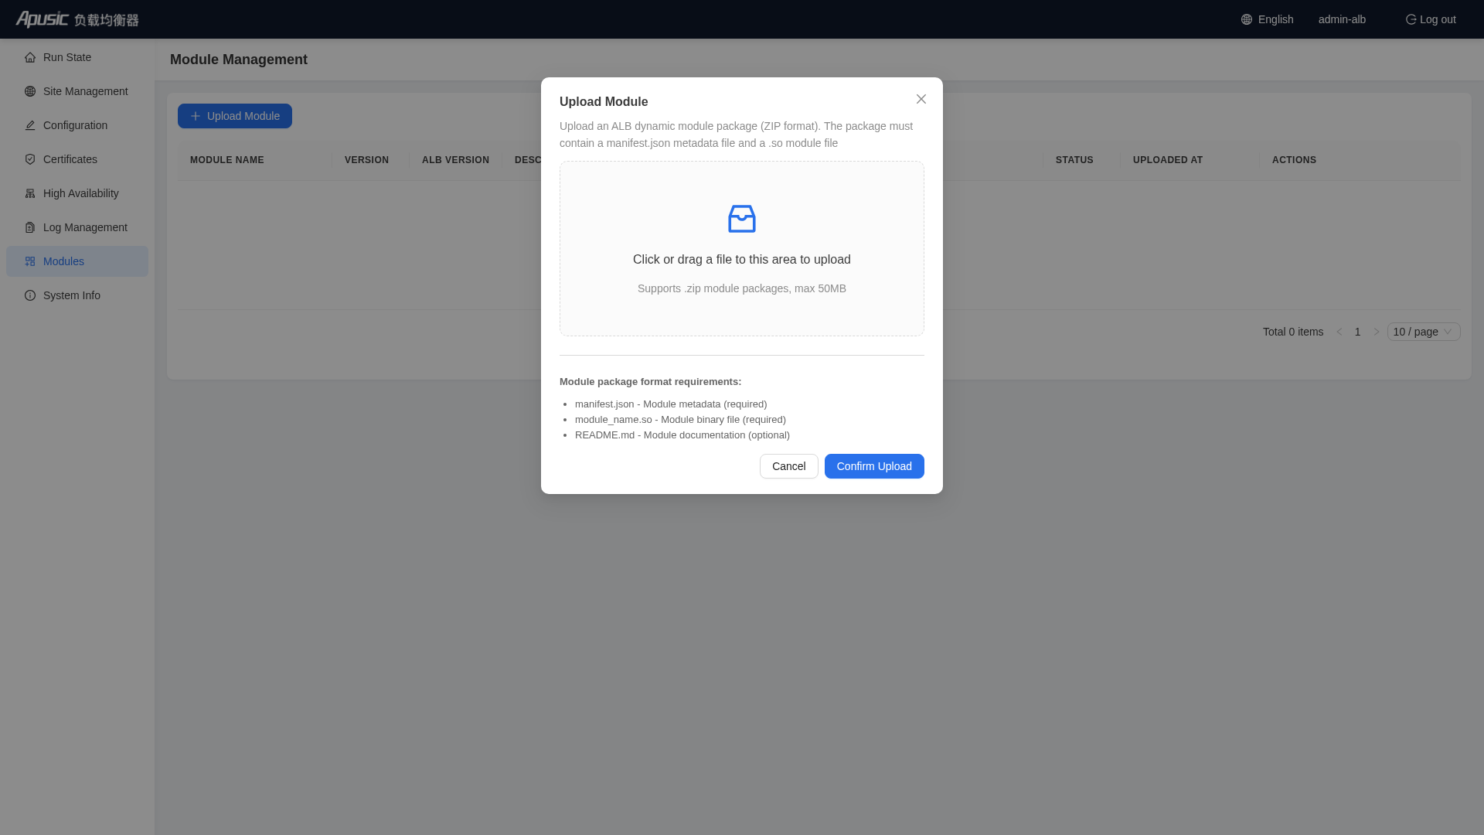Click the Run State home icon
This screenshot has height=835, width=1484.
[30, 57]
